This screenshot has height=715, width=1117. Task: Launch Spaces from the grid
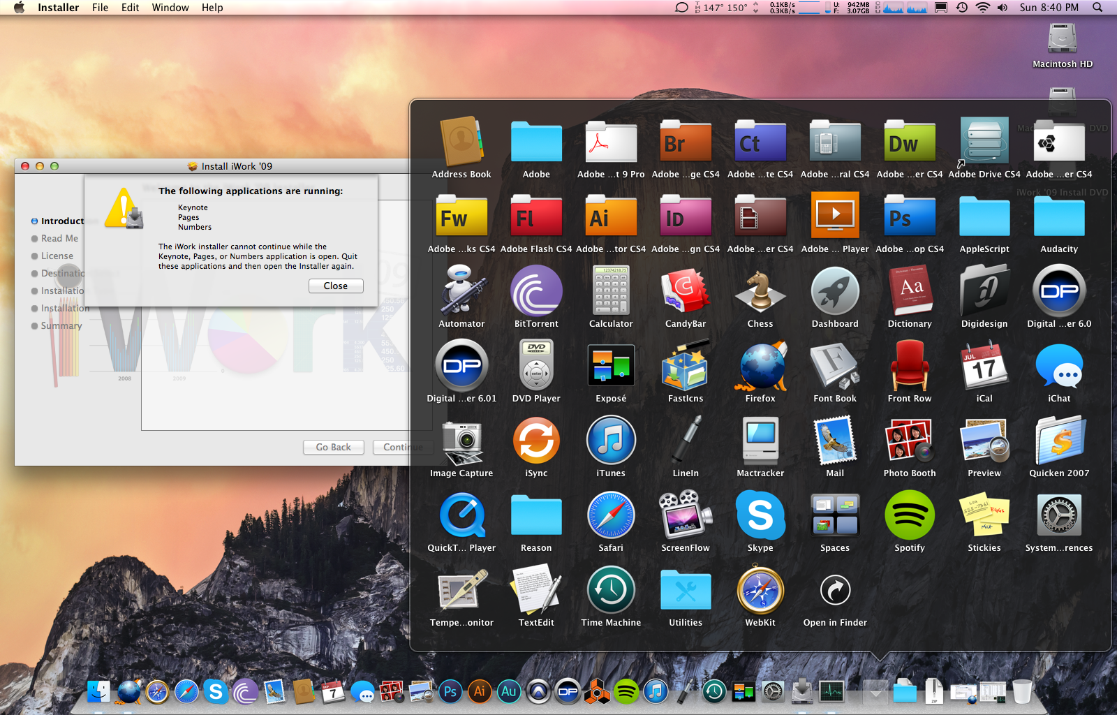pyautogui.click(x=835, y=515)
